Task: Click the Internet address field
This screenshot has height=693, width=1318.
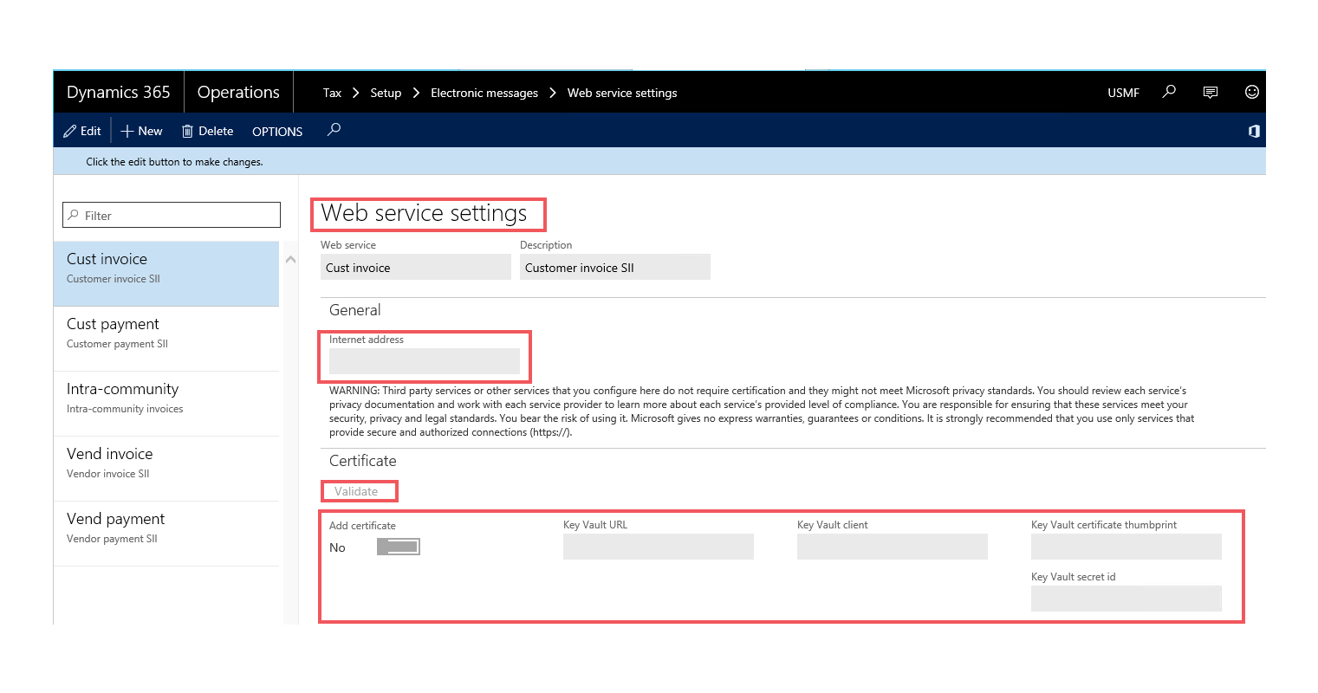Action: click(x=425, y=361)
